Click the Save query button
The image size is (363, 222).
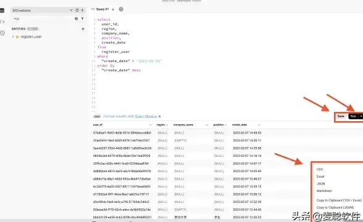(x=341, y=116)
